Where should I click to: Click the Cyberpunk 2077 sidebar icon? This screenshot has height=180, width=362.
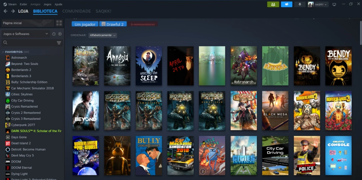8,125
